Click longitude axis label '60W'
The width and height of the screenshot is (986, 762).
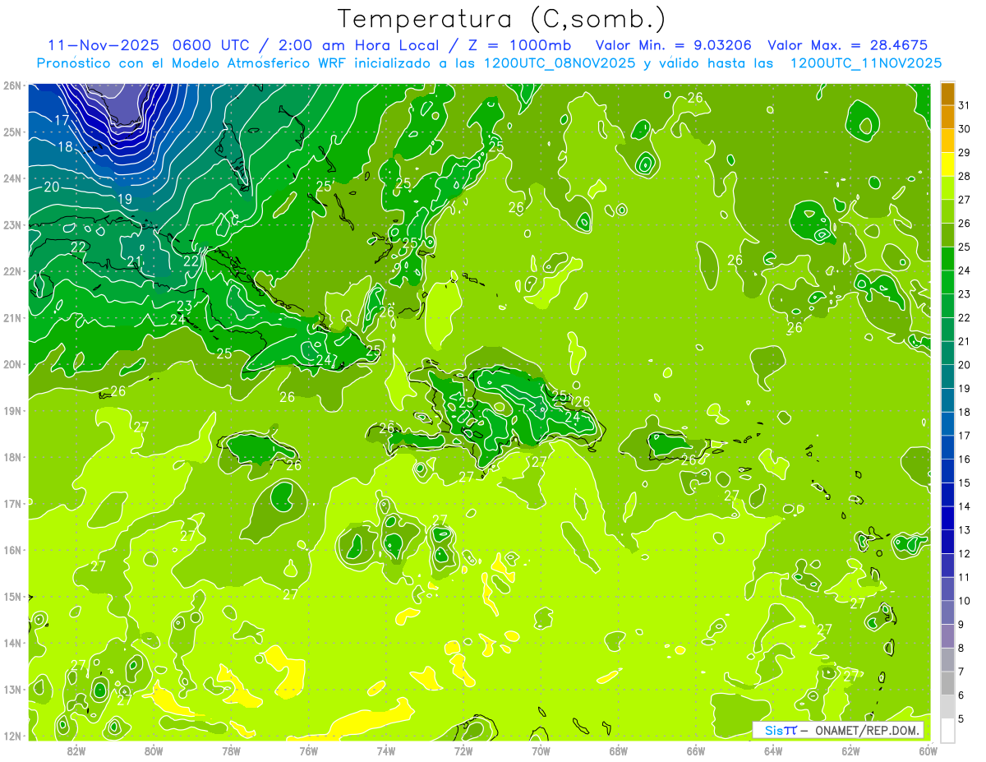click(x=928, y=750)
